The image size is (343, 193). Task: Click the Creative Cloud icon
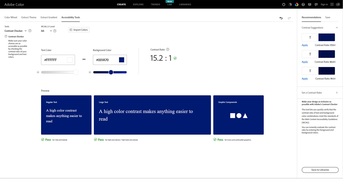pos(338,5)
